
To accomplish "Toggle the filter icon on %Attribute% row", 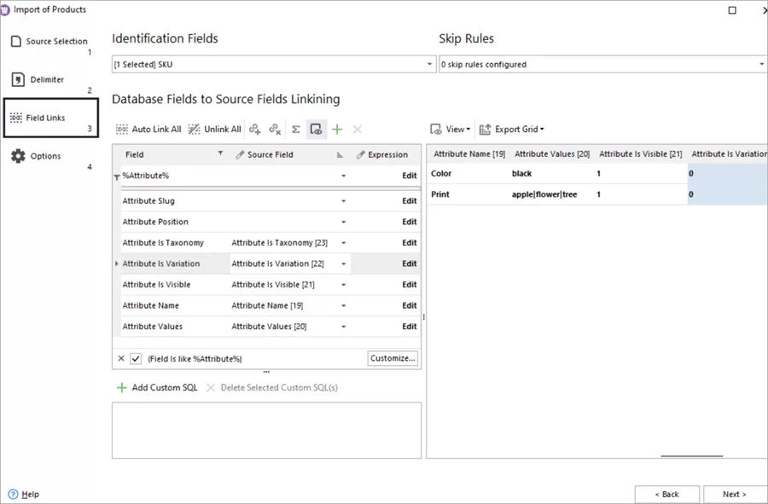I will coord(119,176).
